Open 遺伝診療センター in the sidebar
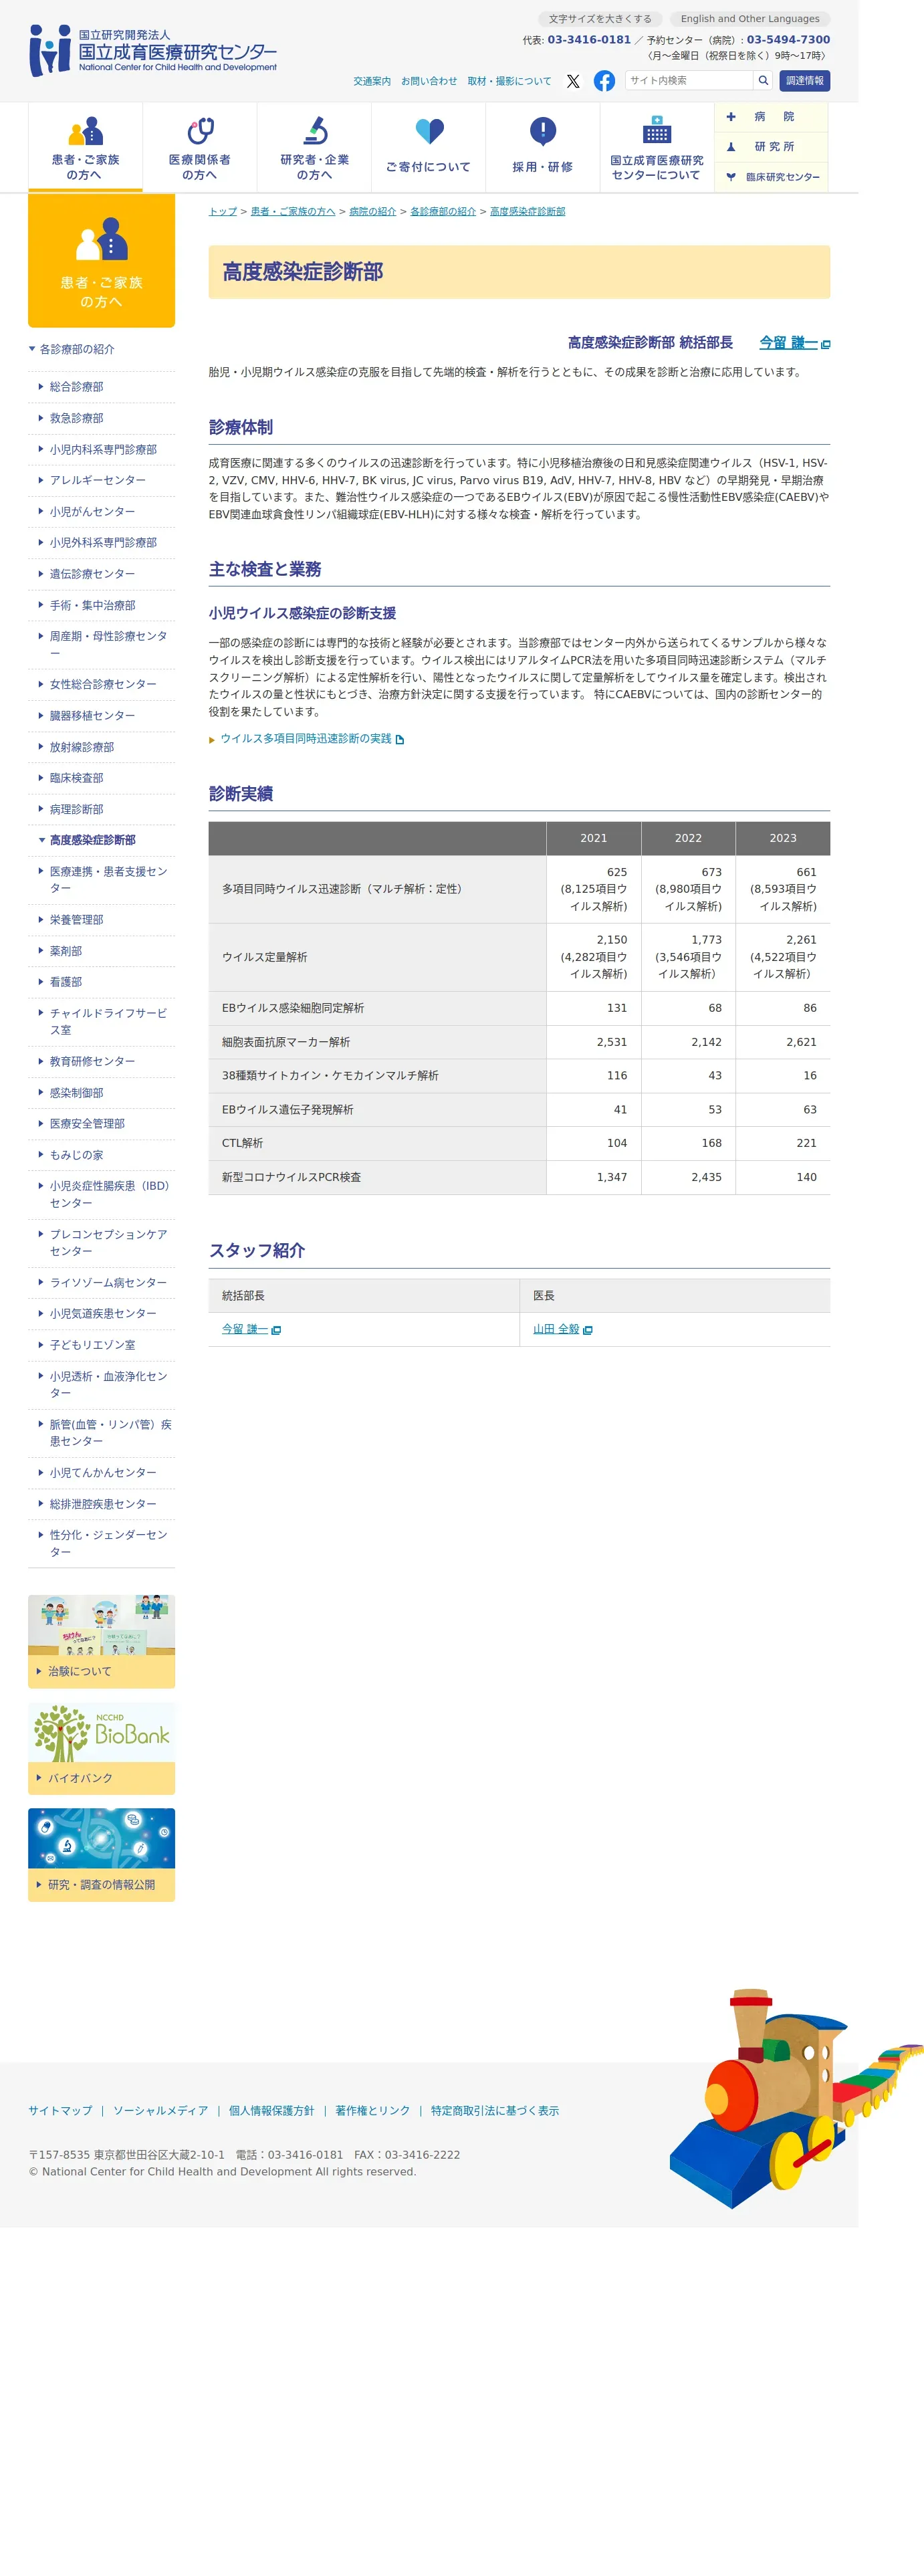 coord(92,574)
